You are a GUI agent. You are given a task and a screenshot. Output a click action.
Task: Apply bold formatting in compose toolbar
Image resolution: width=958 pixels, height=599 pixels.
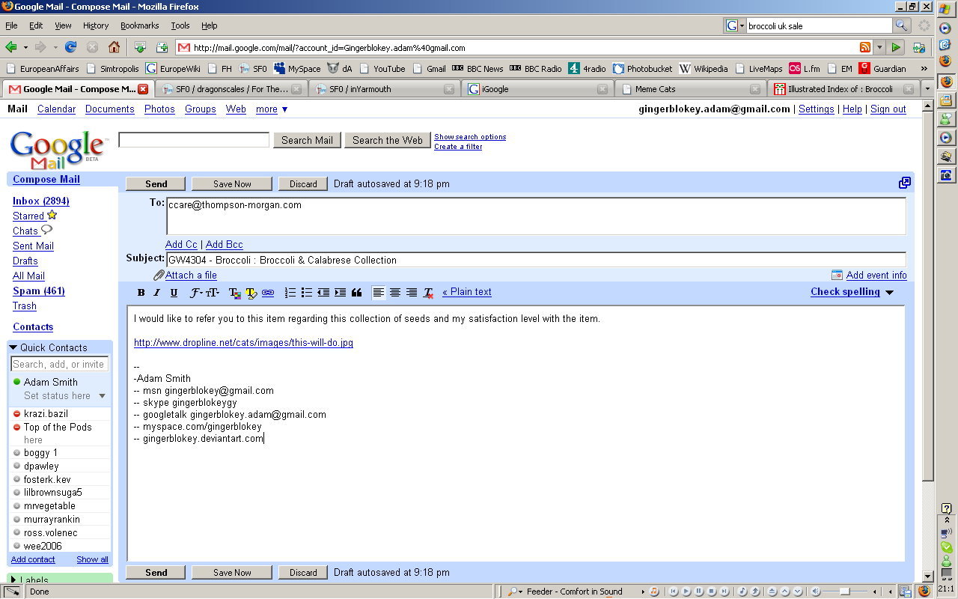(x=141, y=293)
